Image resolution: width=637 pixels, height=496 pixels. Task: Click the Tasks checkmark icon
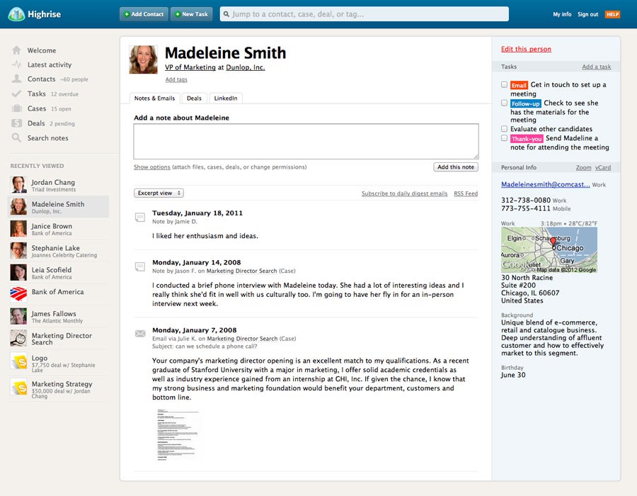tap(16, 94)
